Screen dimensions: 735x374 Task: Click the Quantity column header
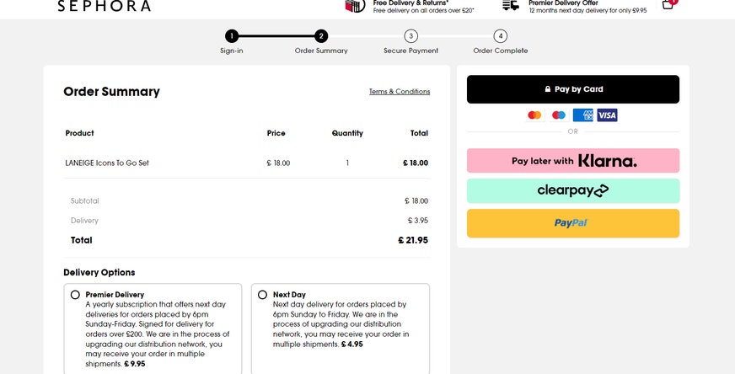pyautogui.click(x=347, y=133)
